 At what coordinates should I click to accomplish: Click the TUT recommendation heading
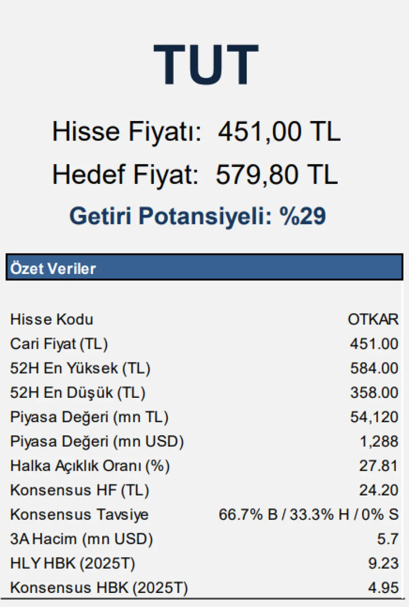coord(206,64)
